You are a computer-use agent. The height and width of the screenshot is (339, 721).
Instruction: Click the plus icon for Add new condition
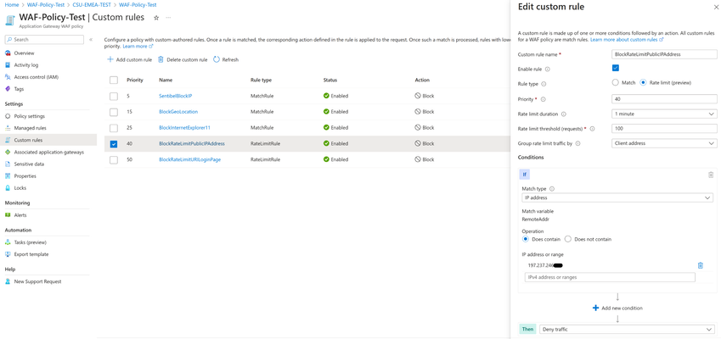tap(596, 308)
